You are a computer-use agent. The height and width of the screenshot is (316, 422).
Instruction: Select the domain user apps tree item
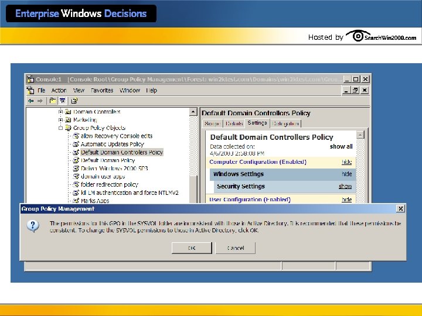coord(103,176)
